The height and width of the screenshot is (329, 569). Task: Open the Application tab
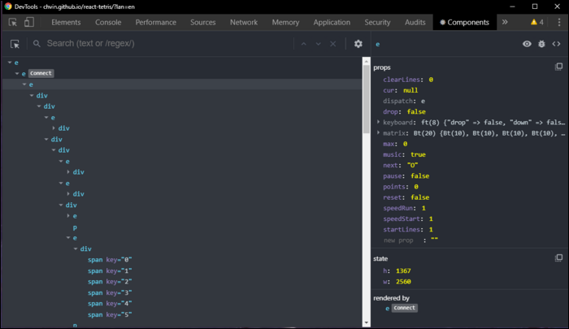tap(332, 22)
